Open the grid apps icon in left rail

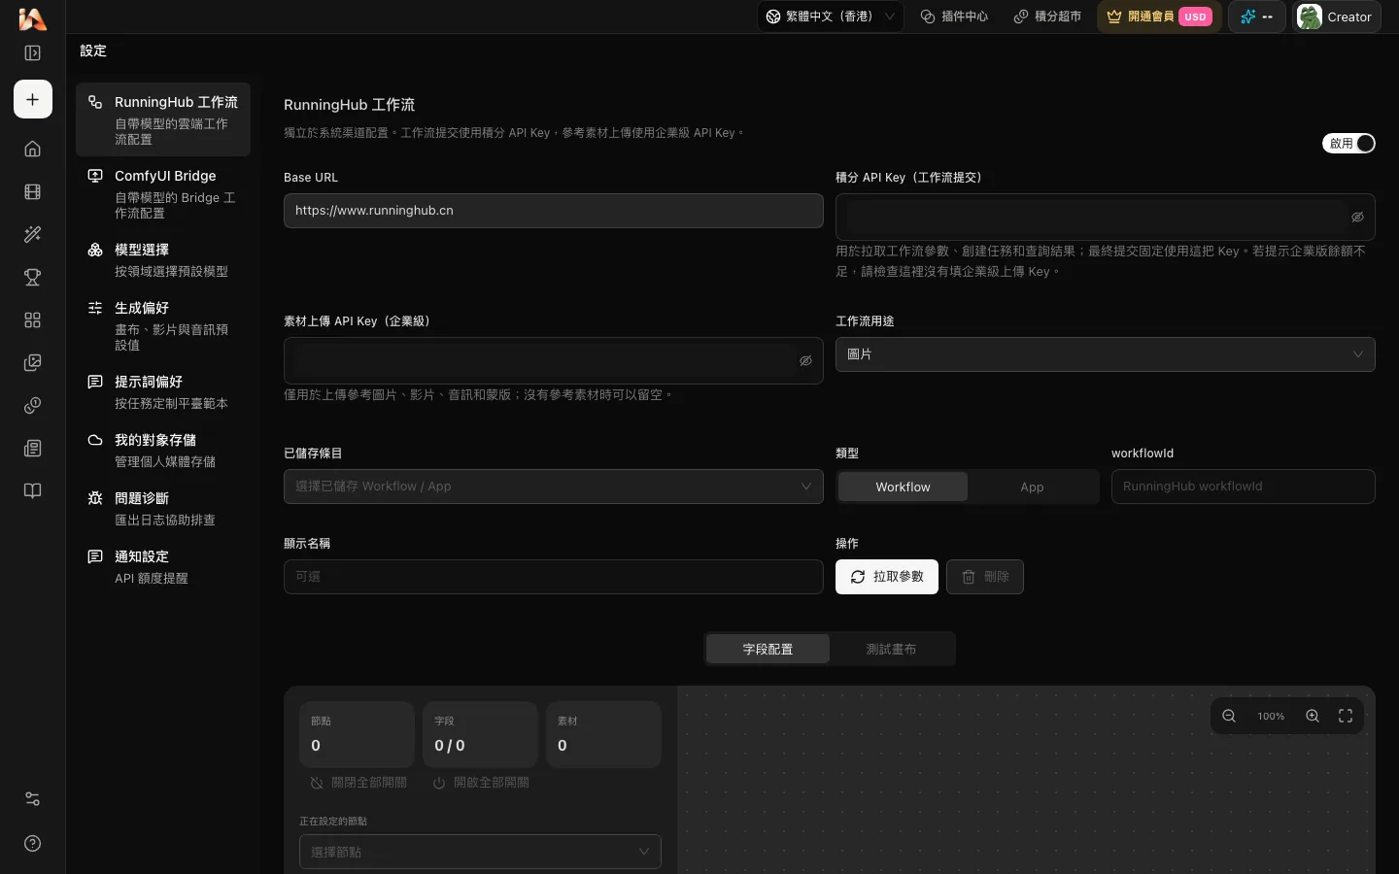click(x=32, y=319)
